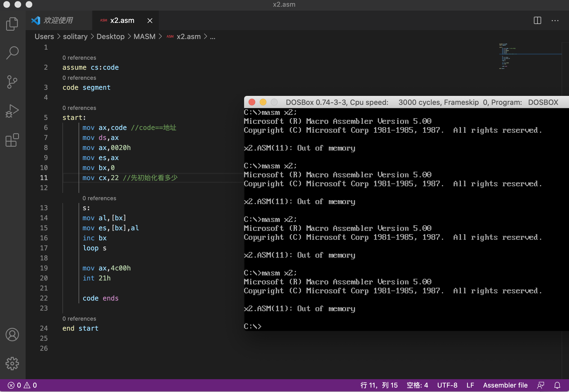Click the line and column indicator 行 11, 列 15
Viewport: 569px width, 392px height.
point(379,385)
